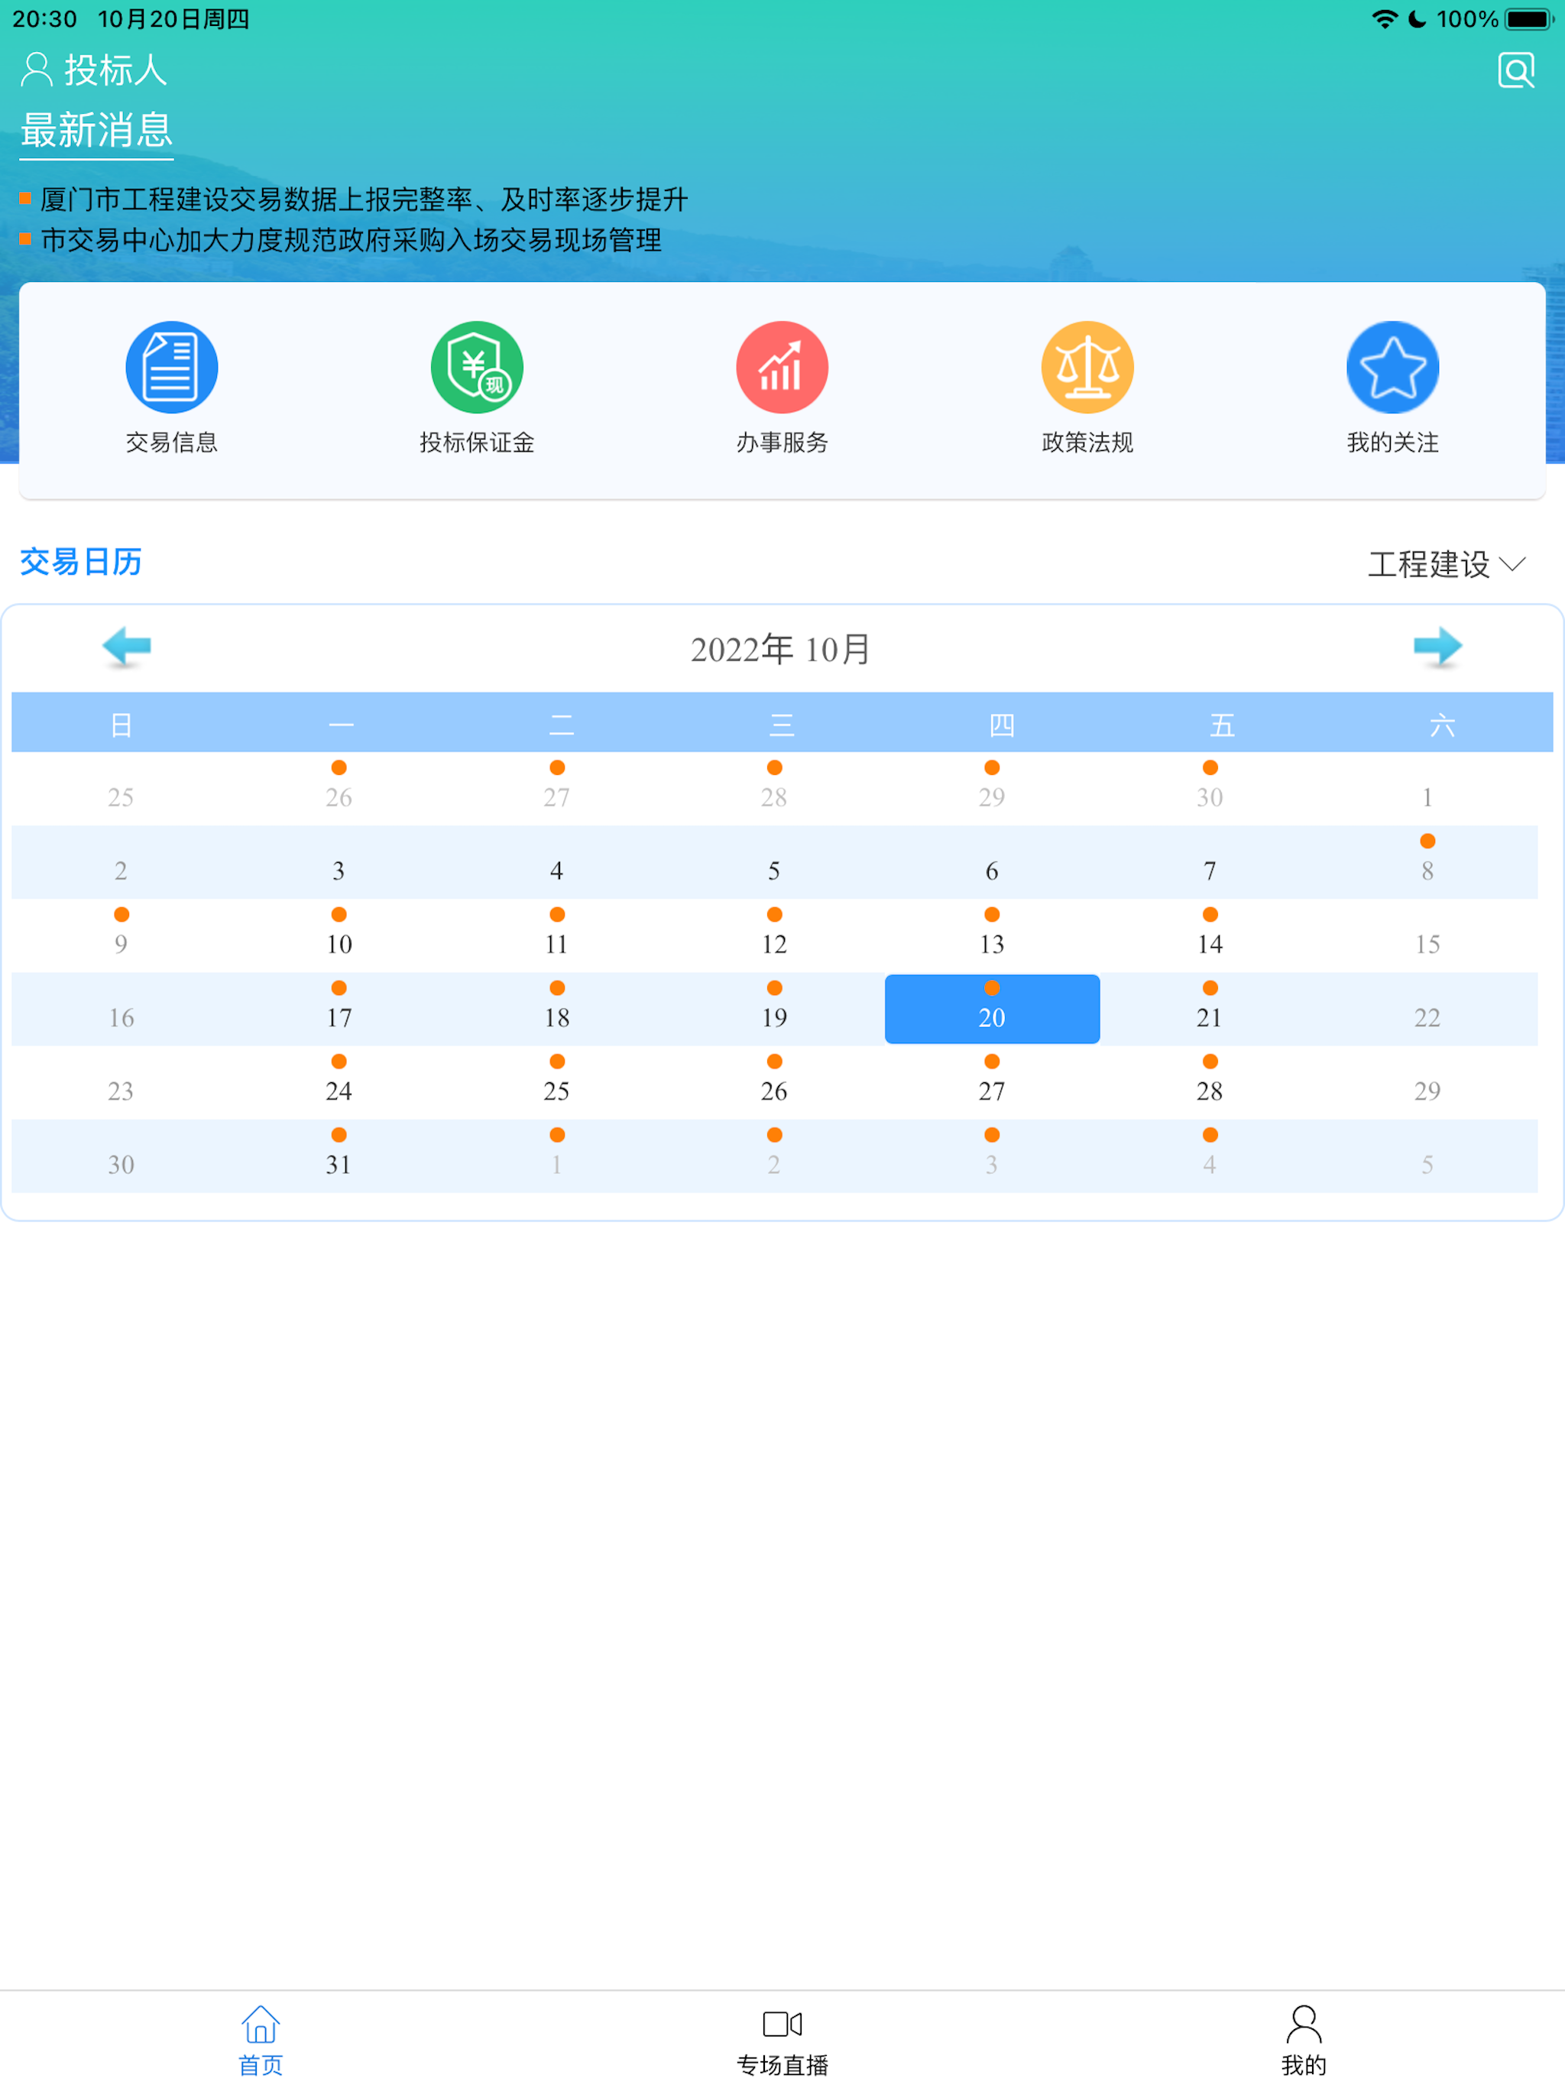Tap the 2022年 10月 month title
The width and height of the screenshot is (1565, 2088).
tap(781, 649)
